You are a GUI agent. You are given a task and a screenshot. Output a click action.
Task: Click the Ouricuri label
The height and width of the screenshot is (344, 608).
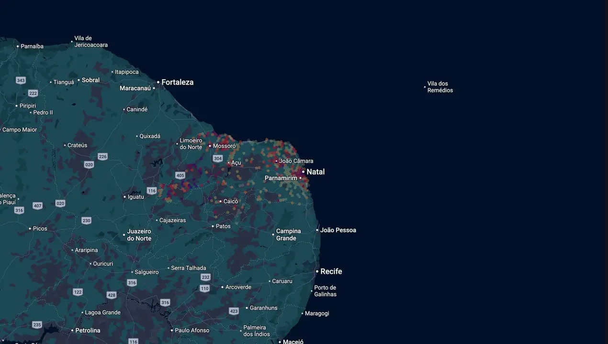point(103,264)
